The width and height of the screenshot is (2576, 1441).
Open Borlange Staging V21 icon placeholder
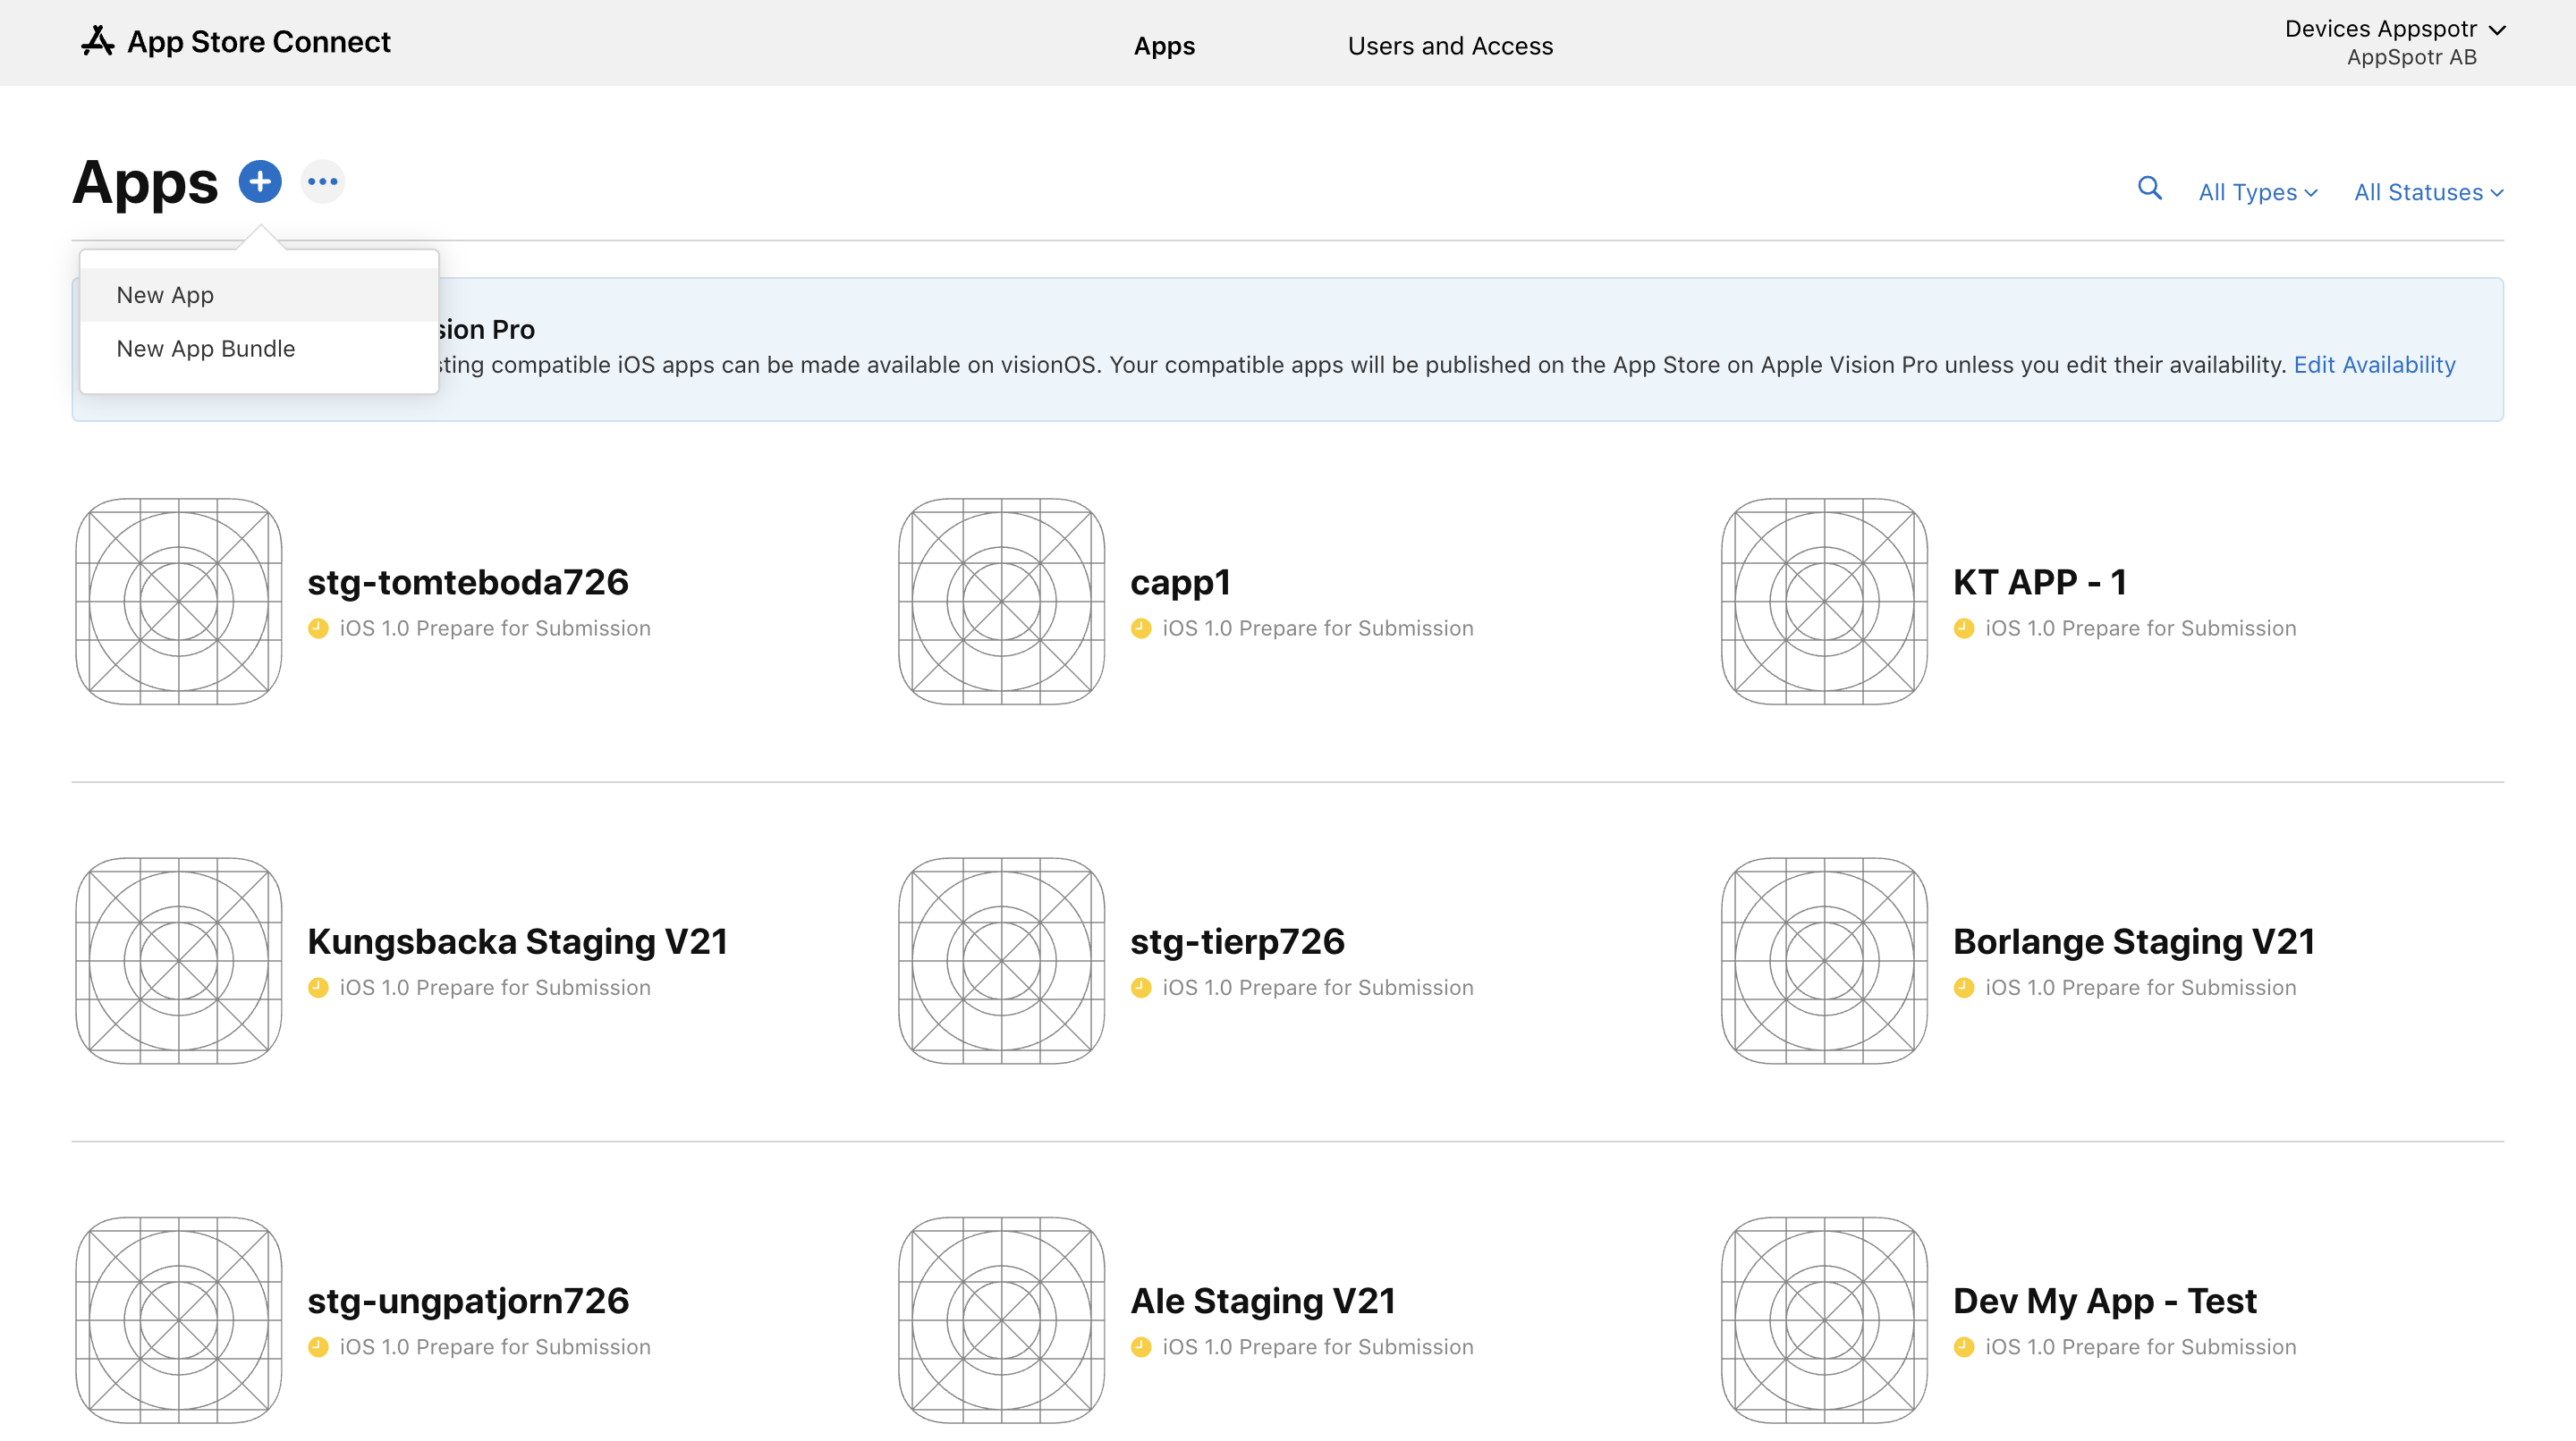[1824, 960]
